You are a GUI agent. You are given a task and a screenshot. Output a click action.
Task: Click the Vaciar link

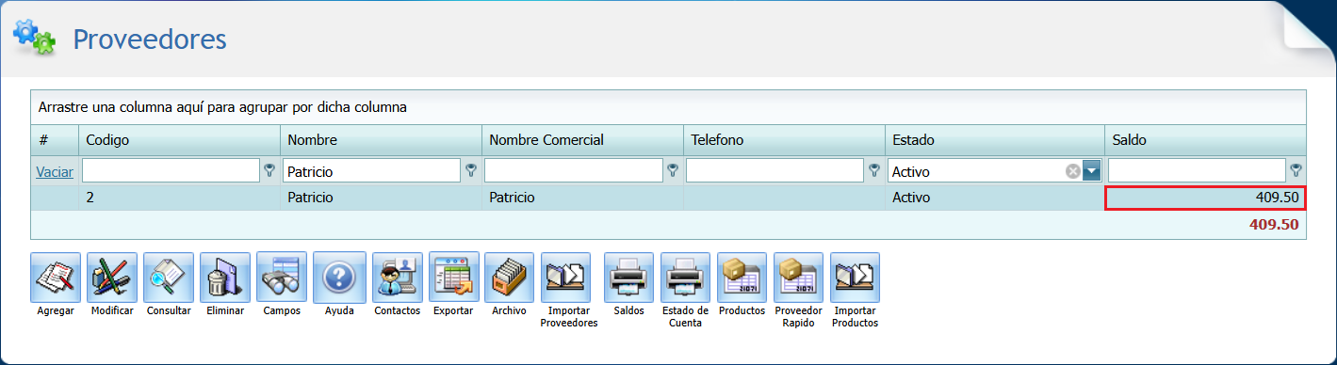pyautogui.click(x=55, y=171)
